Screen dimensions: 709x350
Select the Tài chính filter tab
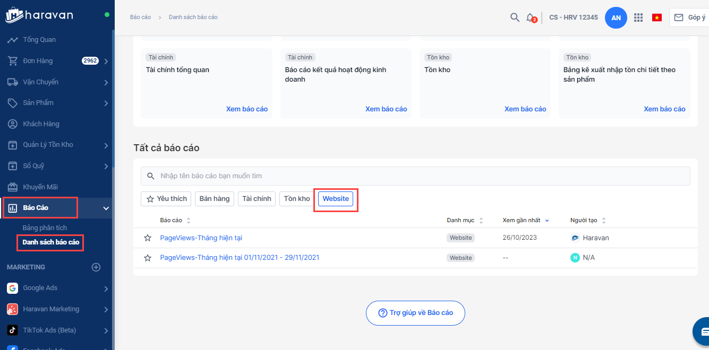click(257, 199)
